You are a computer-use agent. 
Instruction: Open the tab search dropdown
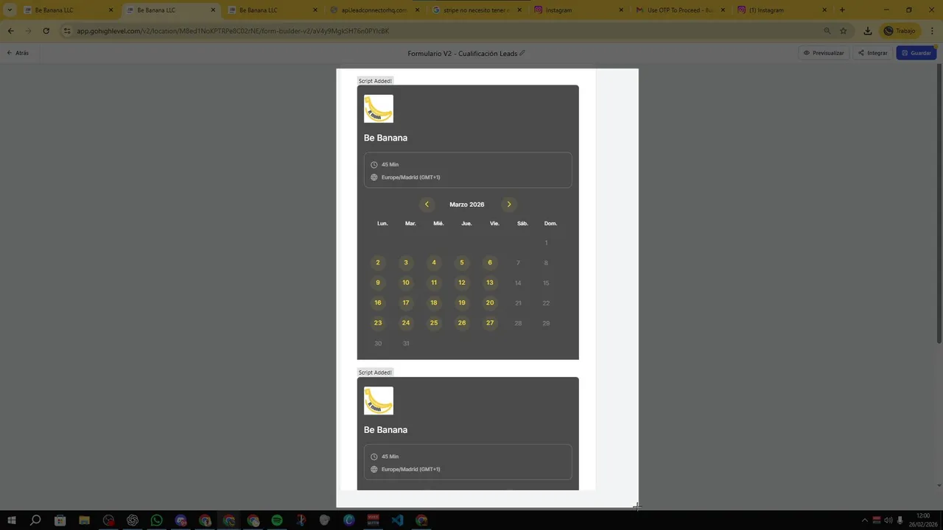[x=10, y=10]
